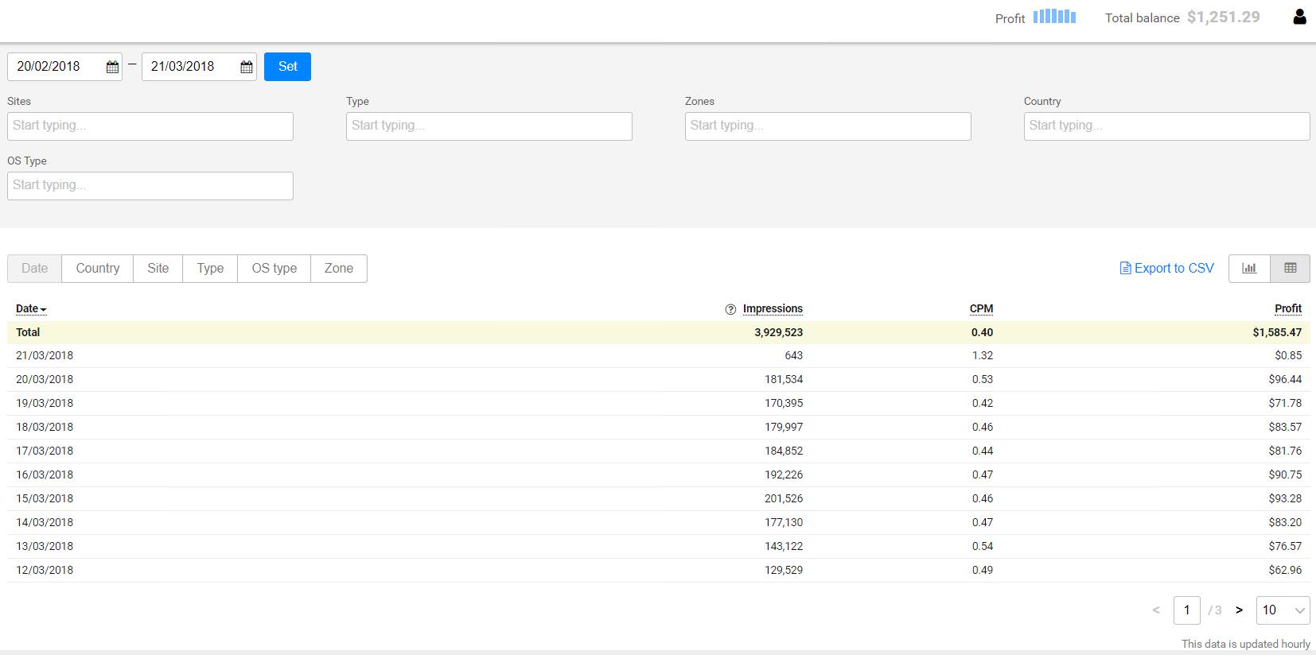Open the Country filter field
Screen dimensions: 1316x670
tap(1166, 126)
